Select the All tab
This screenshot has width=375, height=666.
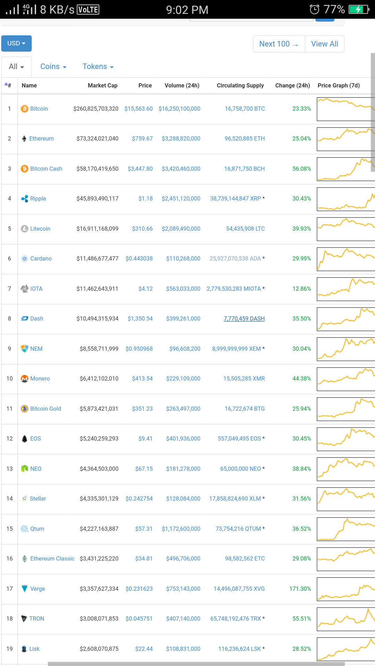pos(16,67)
